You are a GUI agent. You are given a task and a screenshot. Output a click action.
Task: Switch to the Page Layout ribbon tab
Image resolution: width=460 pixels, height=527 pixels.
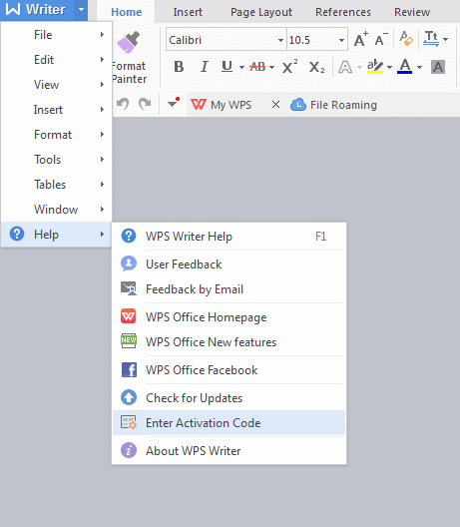[261, 12]
